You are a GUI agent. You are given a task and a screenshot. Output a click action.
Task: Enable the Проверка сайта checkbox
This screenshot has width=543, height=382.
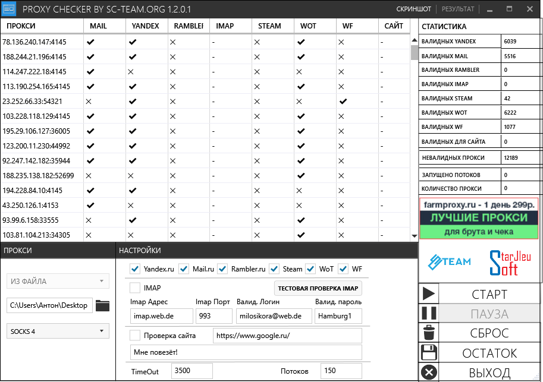135,336
